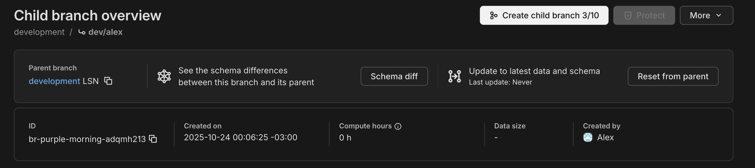755x168 pixels.
Task: Open the Schema diff view
Action: click(394, 76)
